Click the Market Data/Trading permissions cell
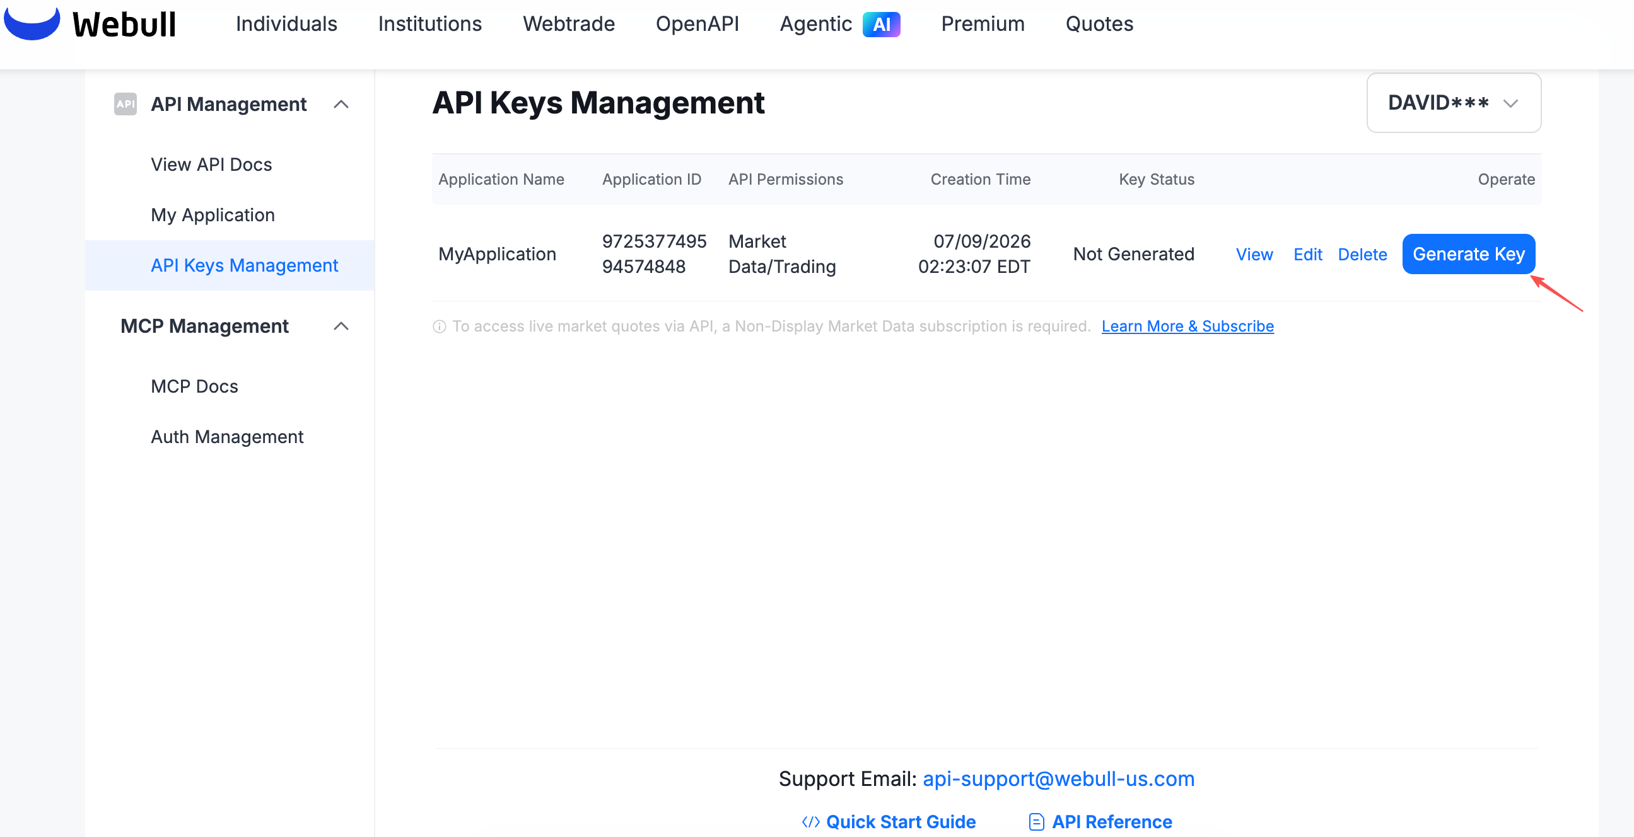1634x837 pixels. pos(781,253)
